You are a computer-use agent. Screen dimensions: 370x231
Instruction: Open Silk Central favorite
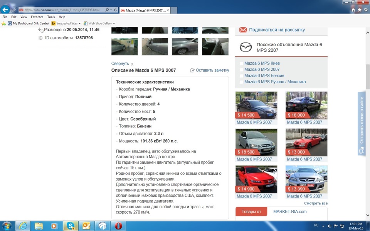point(42,23)
